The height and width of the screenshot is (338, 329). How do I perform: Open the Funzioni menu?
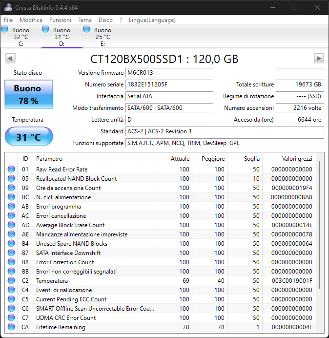click(x=60, y=20)
